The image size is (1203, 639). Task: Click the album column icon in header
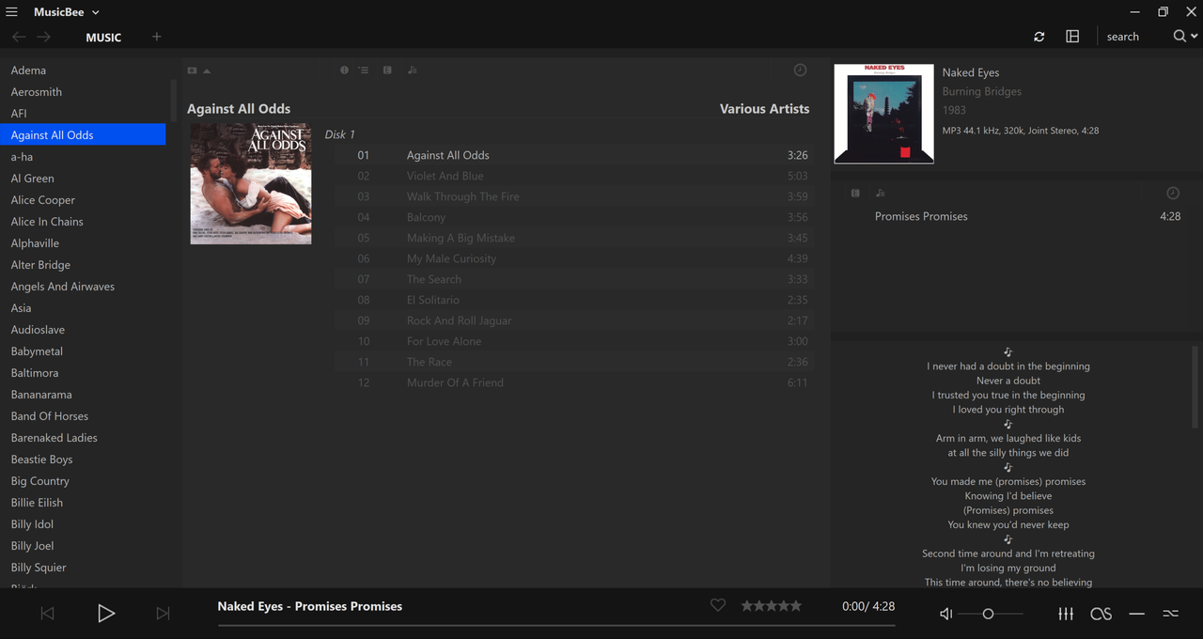[387, 70]
